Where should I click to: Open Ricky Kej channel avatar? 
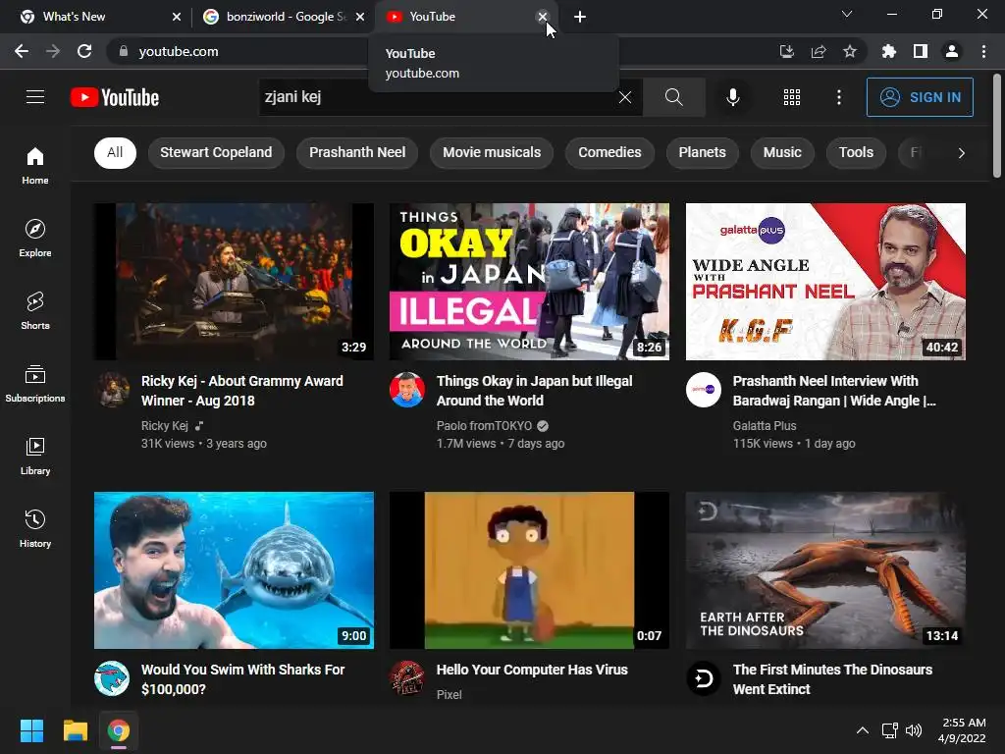point(113,389)
